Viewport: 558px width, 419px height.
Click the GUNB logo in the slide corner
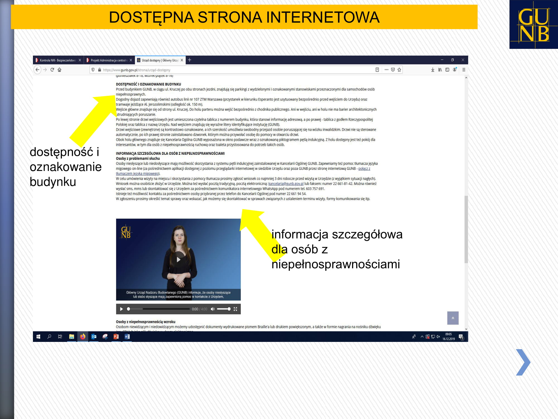(534, 25)
